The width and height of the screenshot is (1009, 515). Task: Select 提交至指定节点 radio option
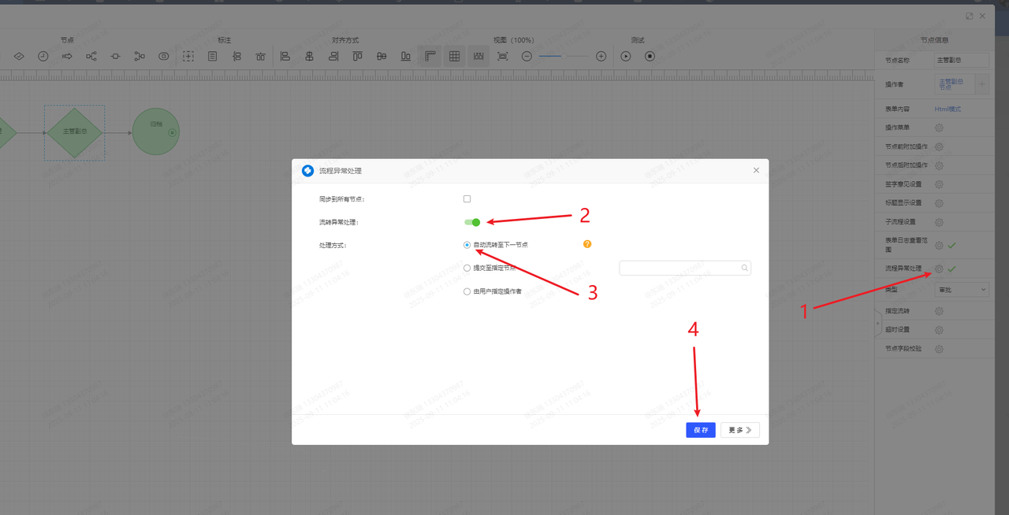(x=467, y=268)
